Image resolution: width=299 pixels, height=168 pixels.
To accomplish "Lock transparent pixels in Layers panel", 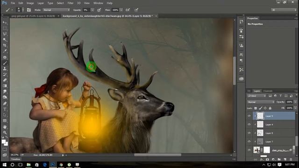I will (x=256, y=108).
